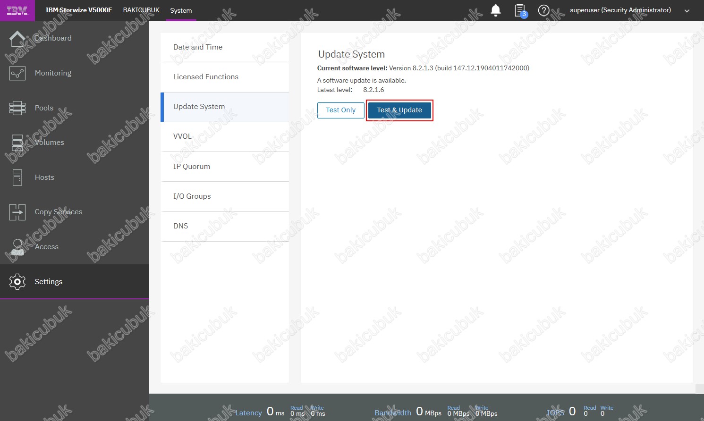
Task: Open Copy Services in sidebar
Action: click(x=59, y=212)
